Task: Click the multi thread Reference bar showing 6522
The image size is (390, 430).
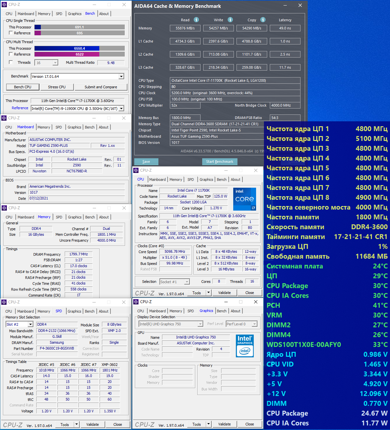Action: click(x=79, y=54)
